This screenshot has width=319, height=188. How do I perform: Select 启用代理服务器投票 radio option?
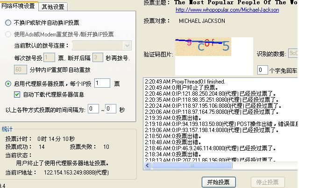point(8,84)
